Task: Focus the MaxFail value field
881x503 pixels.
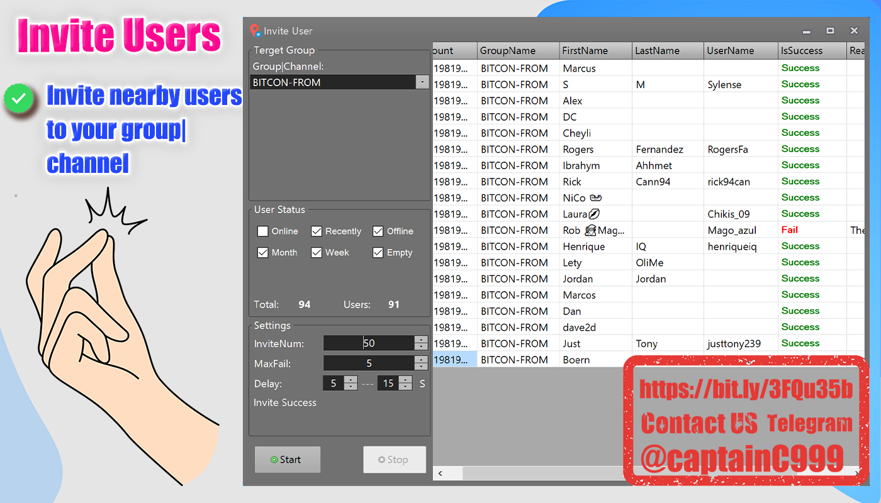Action: pyautogui.click(x=369, y=363)
